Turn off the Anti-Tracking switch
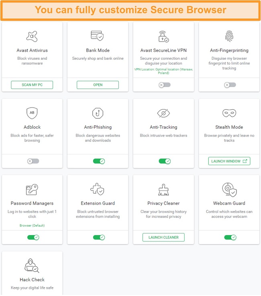 coord(165,161)
